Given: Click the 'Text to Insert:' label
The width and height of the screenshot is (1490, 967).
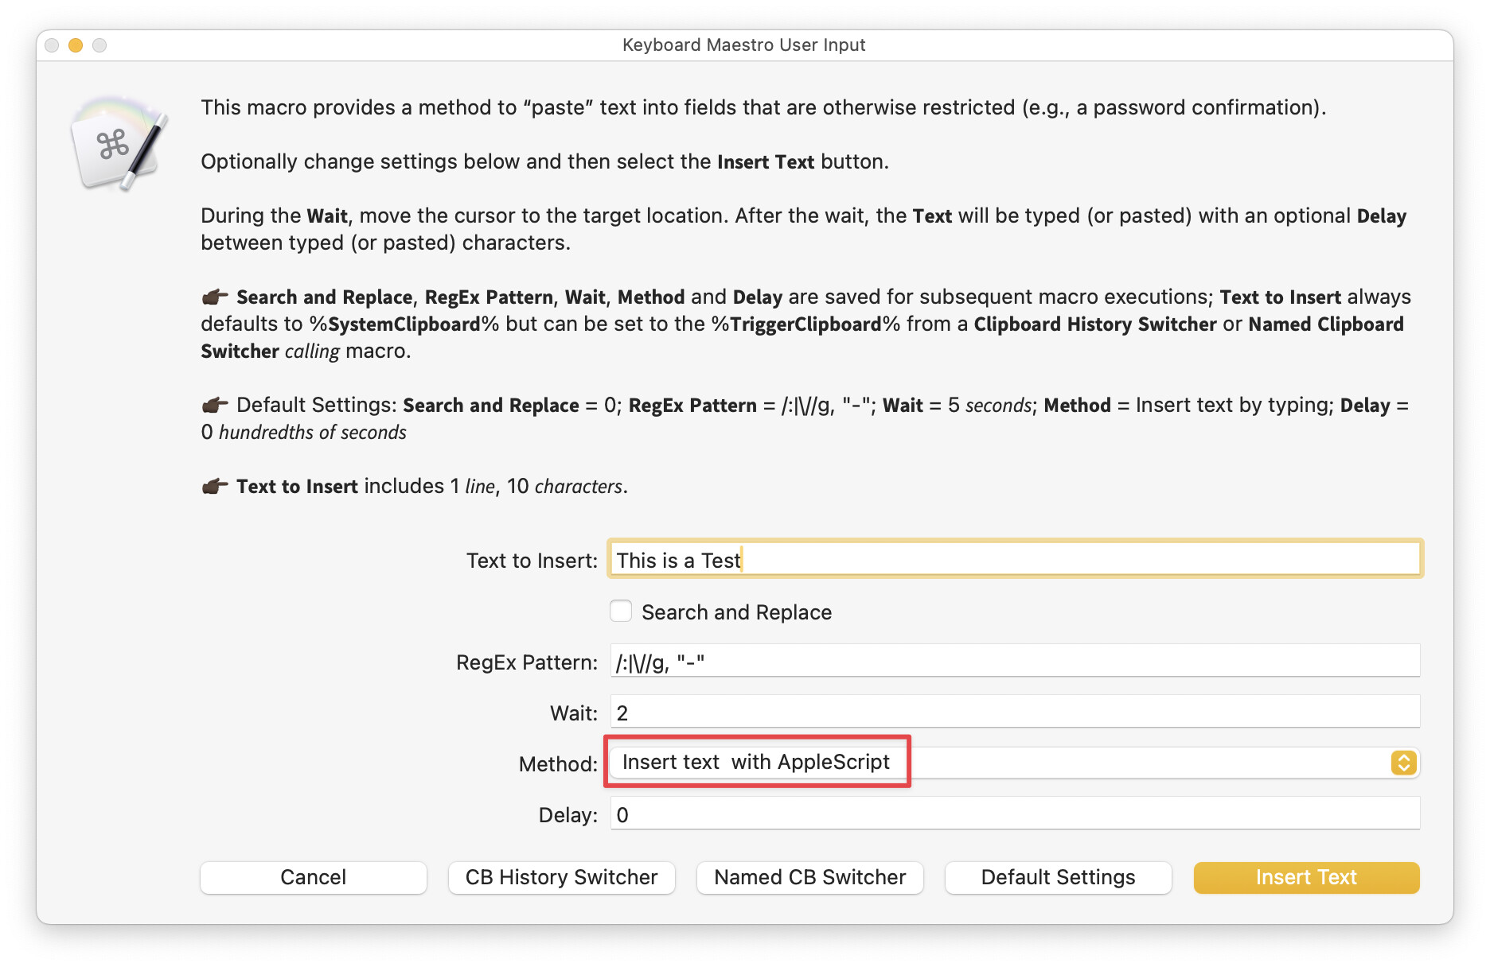Looking at the screenshot, I should tap(532, 561).
